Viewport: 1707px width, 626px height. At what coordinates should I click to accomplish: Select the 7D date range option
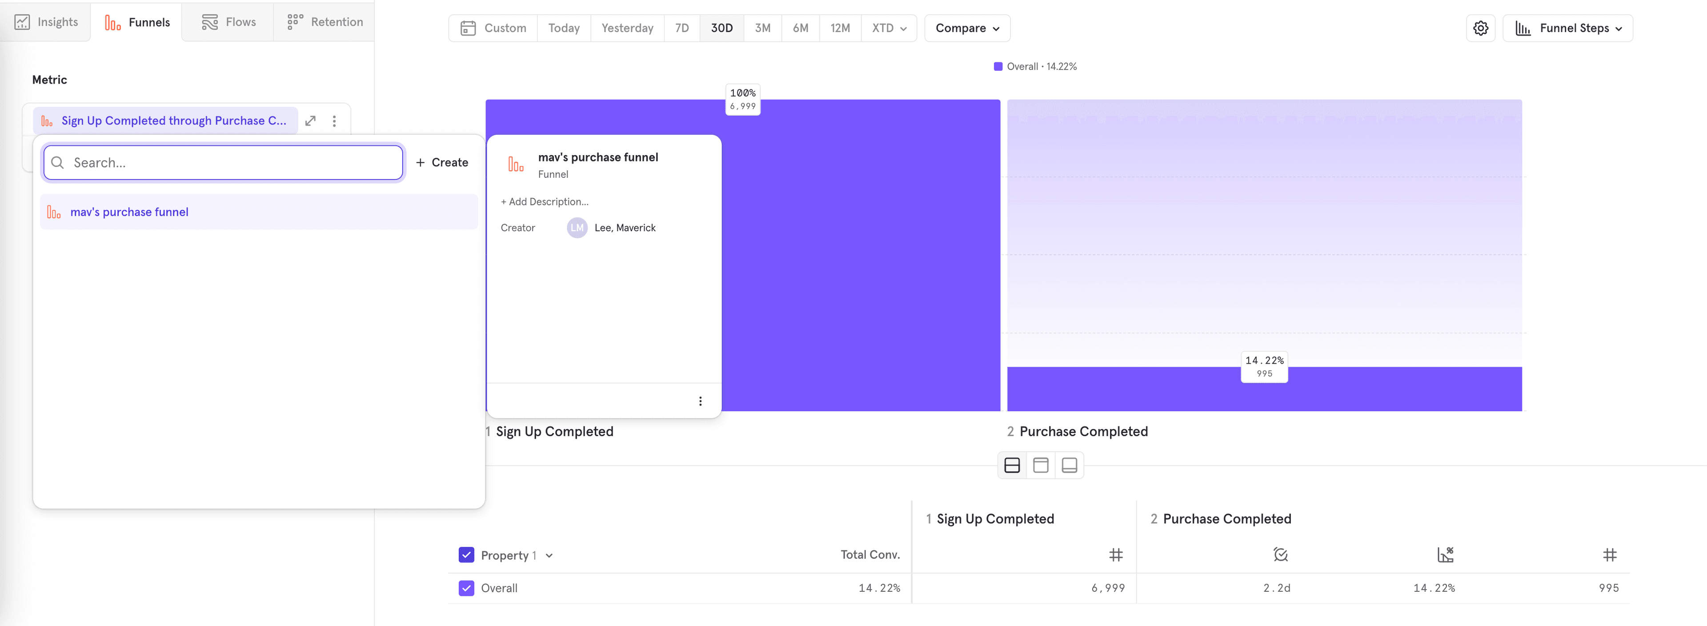click(x=681, y=28)
